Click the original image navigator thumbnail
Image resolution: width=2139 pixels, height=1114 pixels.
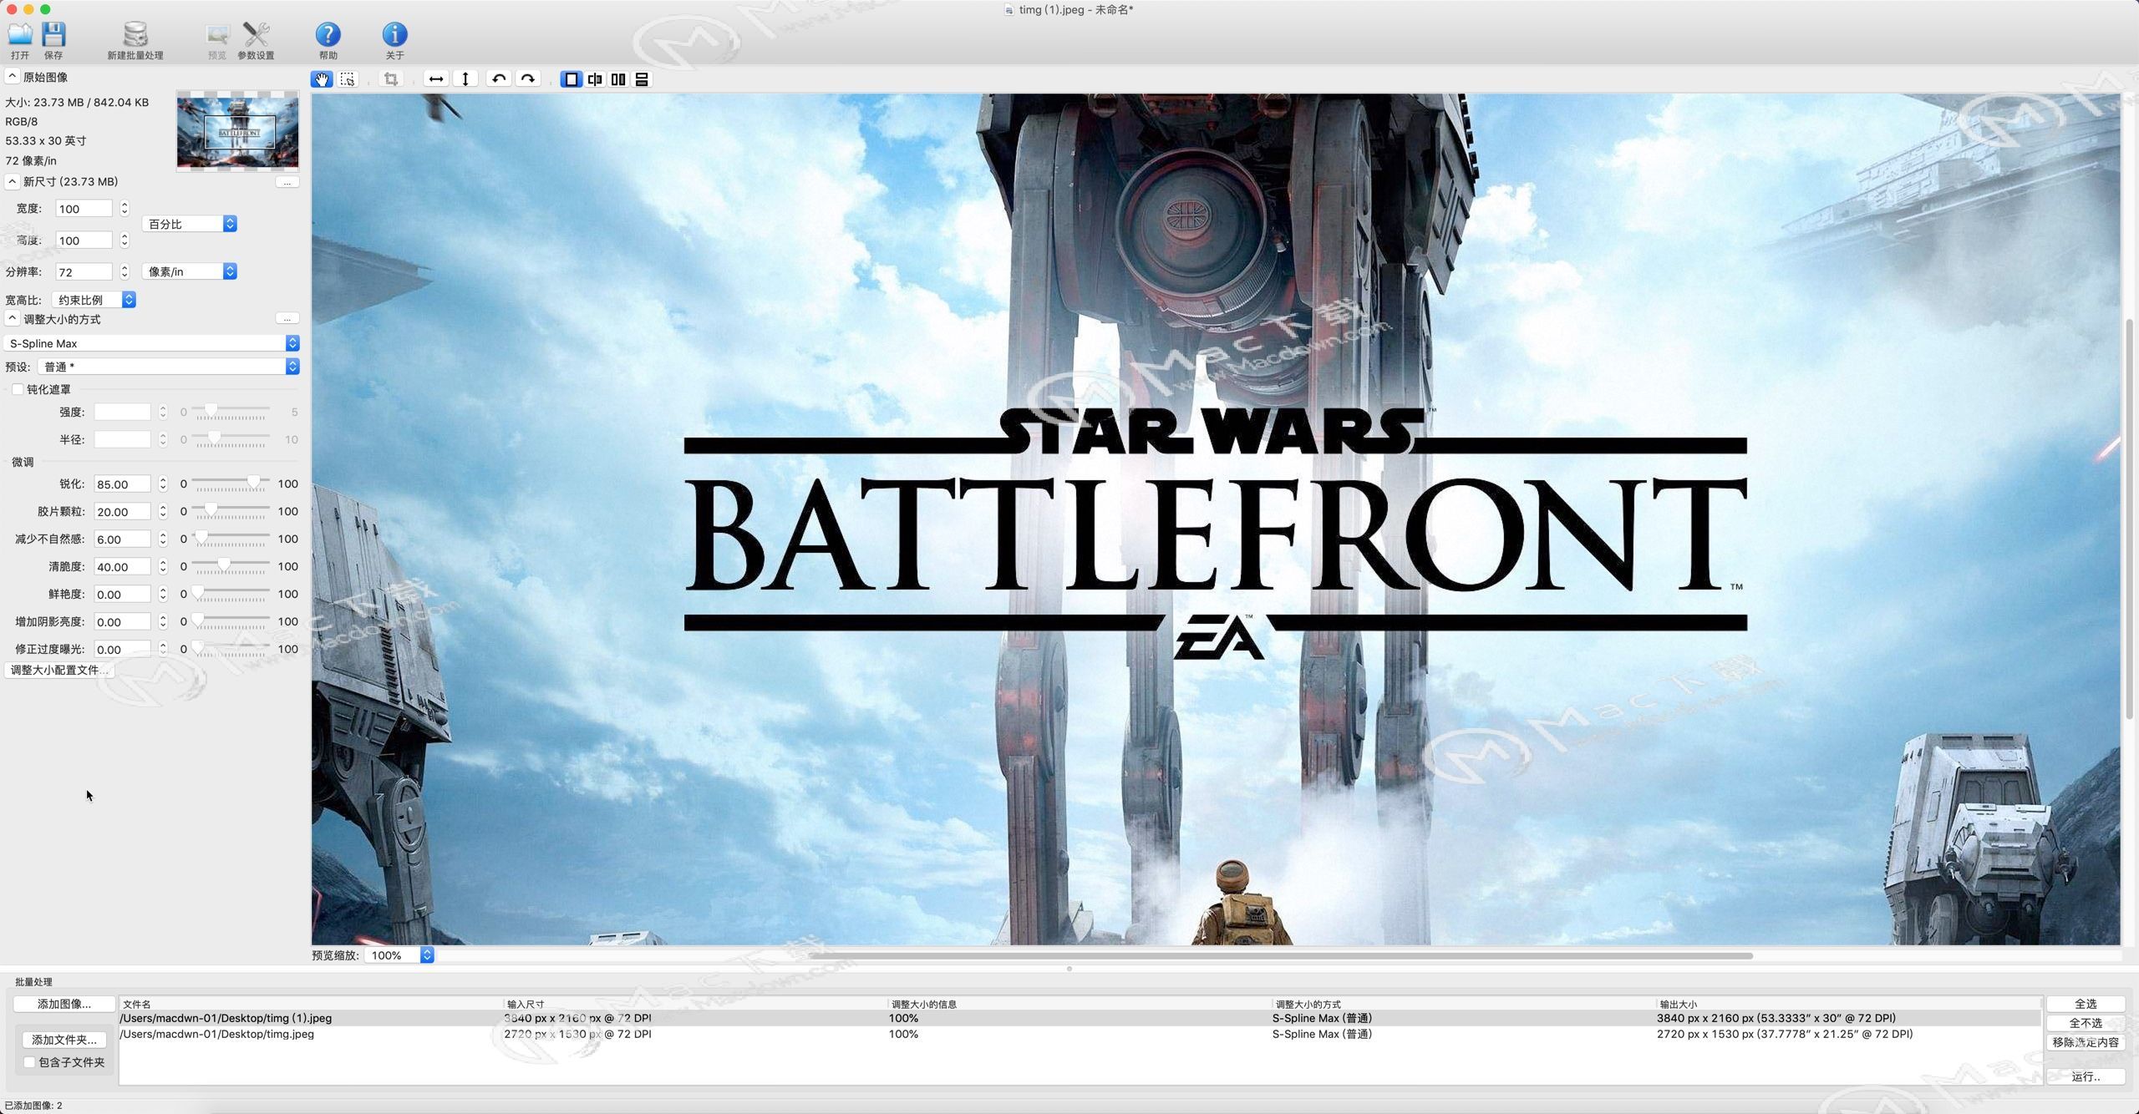coord(237,132)
